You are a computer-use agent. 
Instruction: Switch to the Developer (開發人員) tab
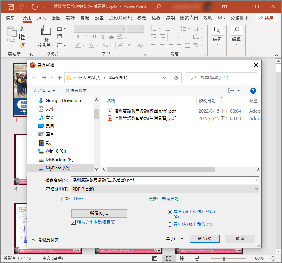click(x=189, y=18)
